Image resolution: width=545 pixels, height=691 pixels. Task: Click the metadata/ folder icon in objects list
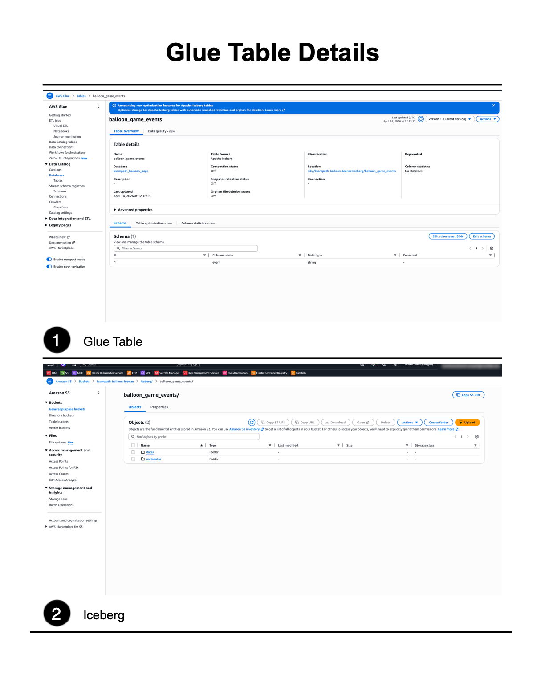click(143, 459)
